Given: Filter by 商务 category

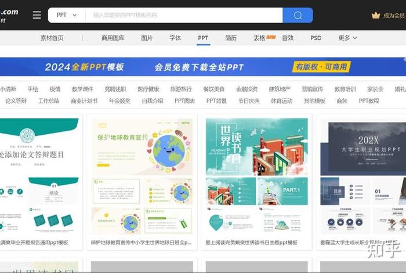Looking at the screenshot, I should point(342,100).
